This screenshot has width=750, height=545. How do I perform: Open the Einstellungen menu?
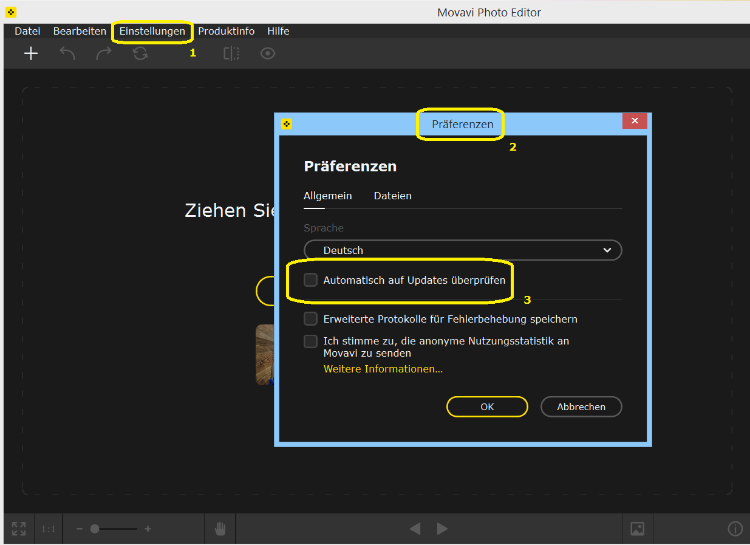click(x=152, y=31)
